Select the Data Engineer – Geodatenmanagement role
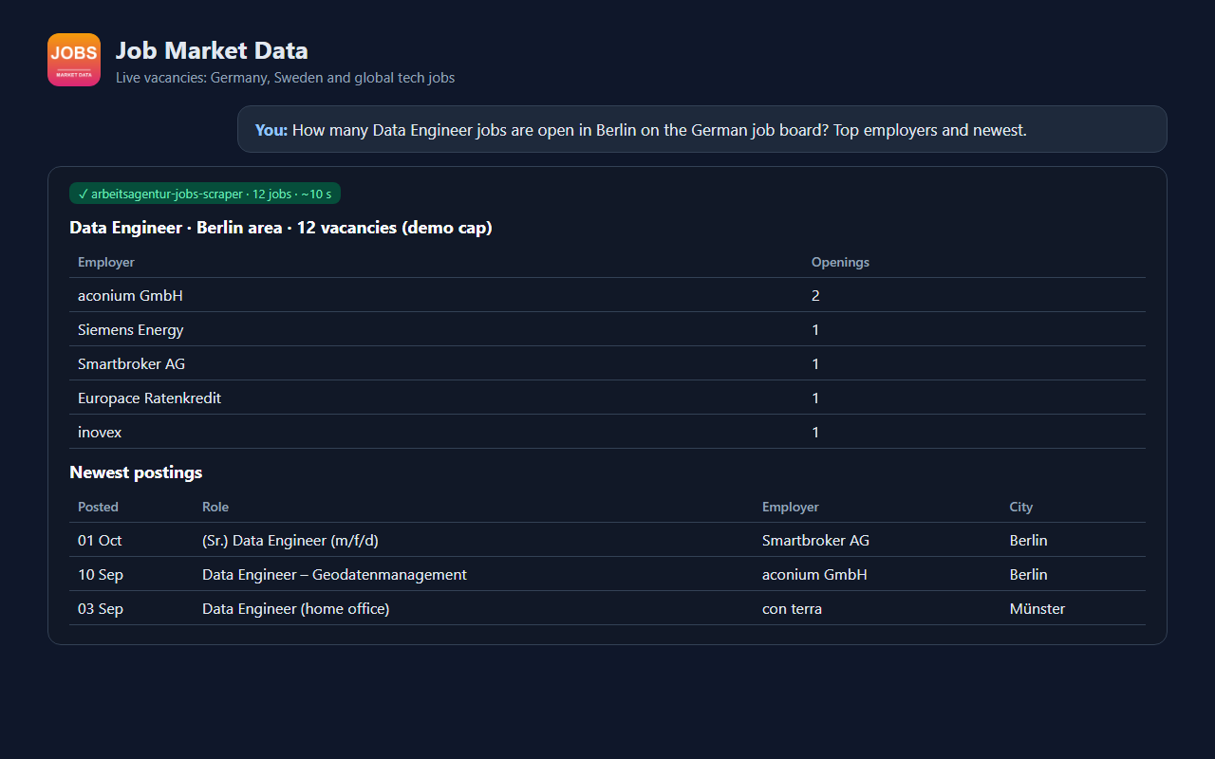The height and width of the screenshot is (759, 1215). [x=334, y=574]
